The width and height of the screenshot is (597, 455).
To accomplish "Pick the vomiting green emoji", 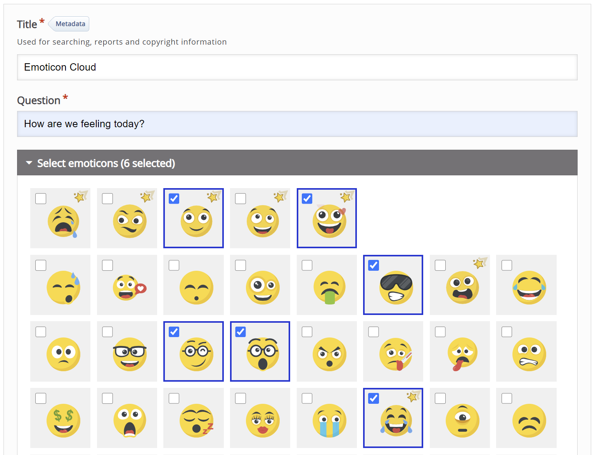I will pos(329,287).
